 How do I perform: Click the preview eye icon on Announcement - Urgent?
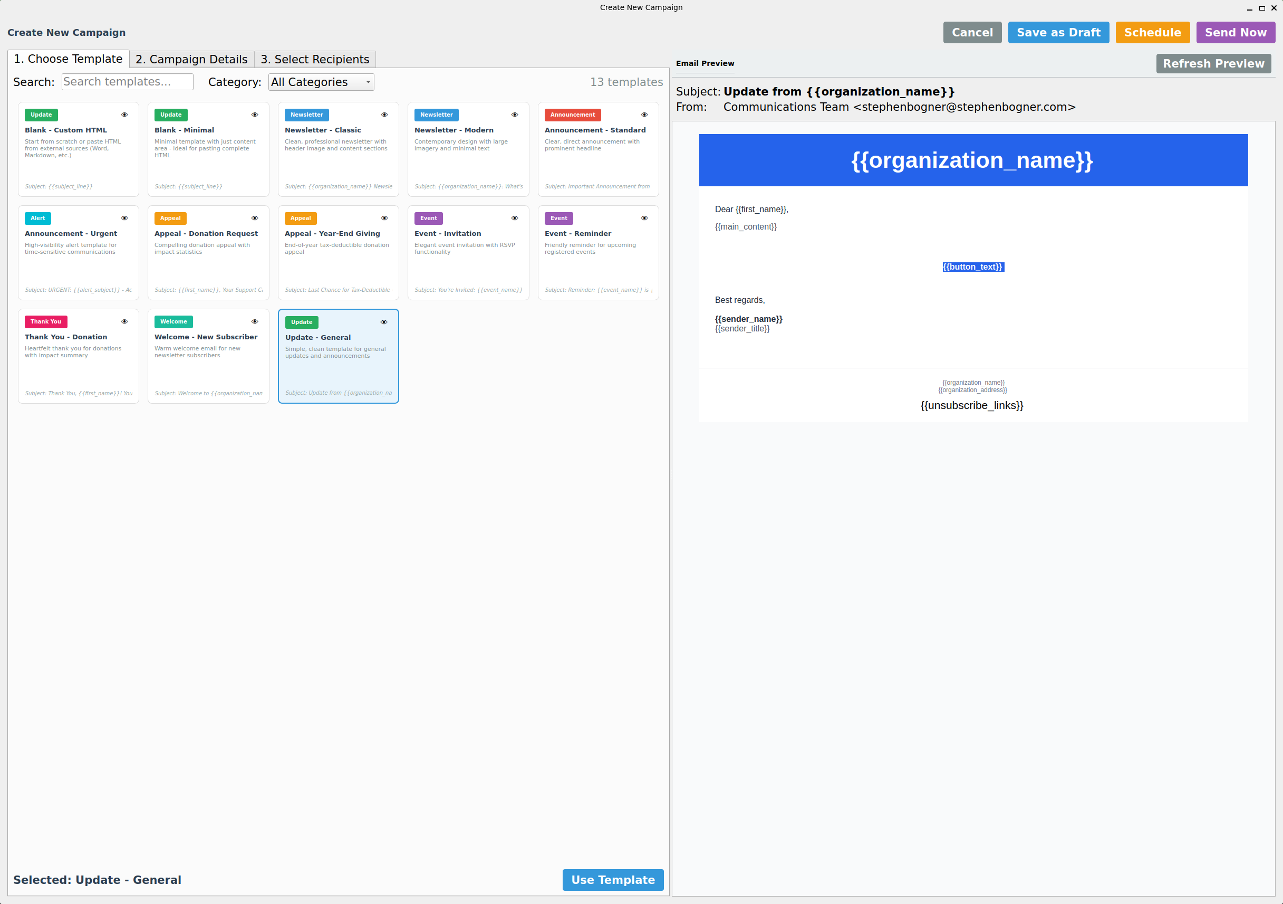[124, 218]
